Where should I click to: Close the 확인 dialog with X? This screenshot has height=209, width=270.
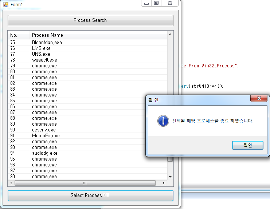pos(259,98)
